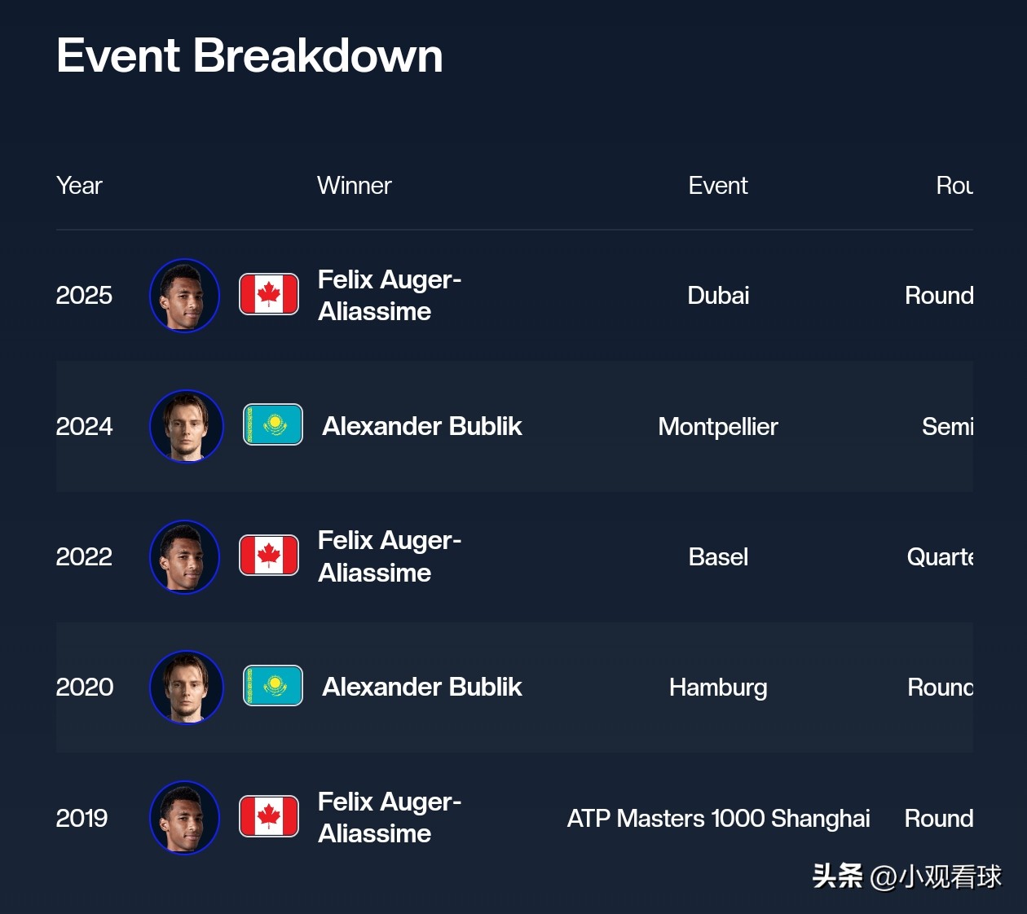Open Felix Auger-Aliassime link in 2025 row
This screenshot has height=914, width=1027.
390,296
